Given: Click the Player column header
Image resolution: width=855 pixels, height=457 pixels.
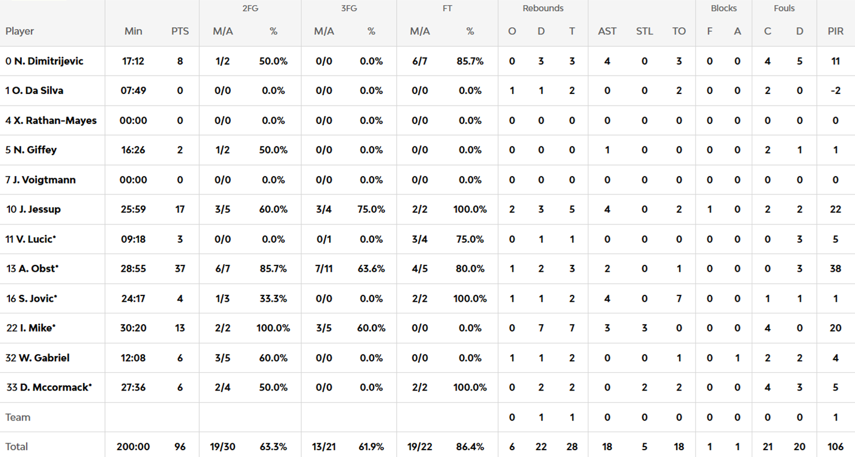Looking at the screenshot, I should coord(20,32).
